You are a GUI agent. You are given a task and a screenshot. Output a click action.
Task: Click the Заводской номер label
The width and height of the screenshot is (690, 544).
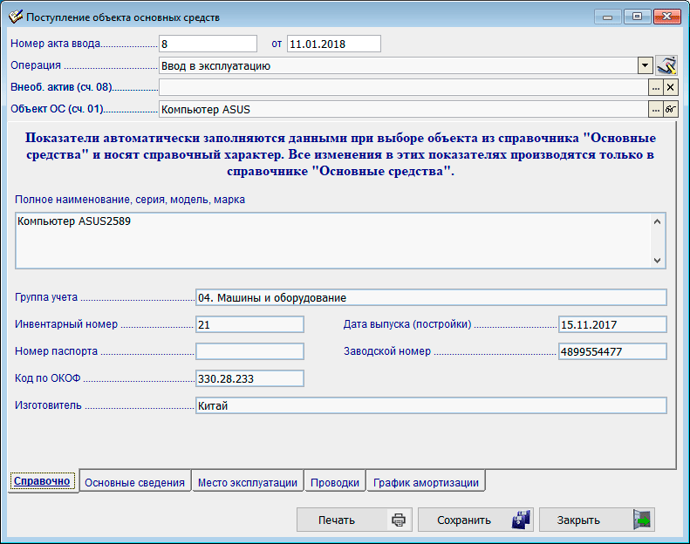click(387, 351)
